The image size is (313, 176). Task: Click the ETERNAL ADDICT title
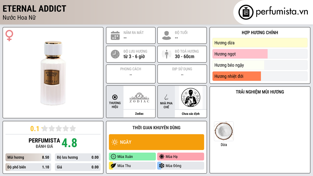click(x=34, y=9)
